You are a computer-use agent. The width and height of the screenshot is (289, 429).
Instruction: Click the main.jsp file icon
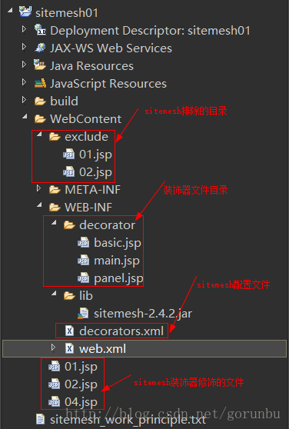click(x=83, y=261)
